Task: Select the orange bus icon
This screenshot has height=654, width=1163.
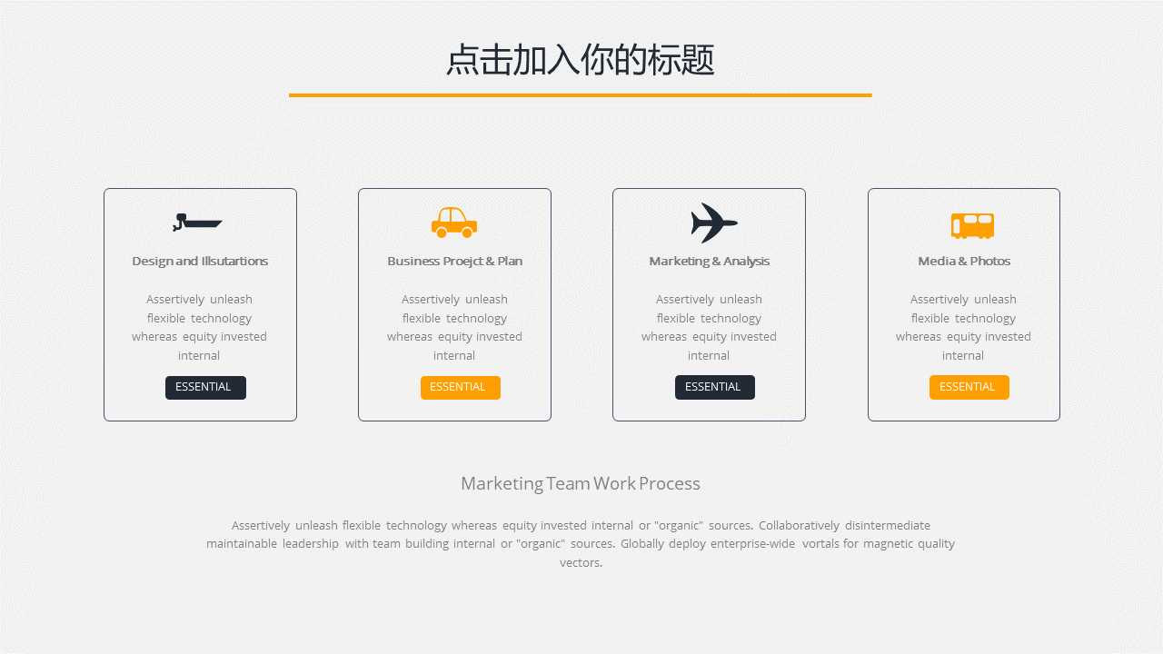Action: coord(972,225)
